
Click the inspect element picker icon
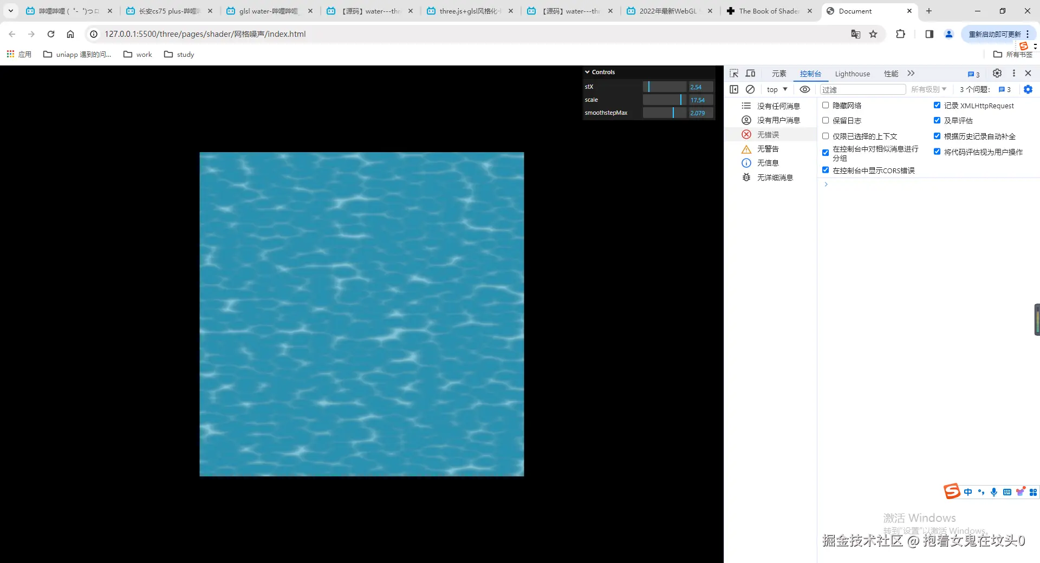tap(734, 74)
